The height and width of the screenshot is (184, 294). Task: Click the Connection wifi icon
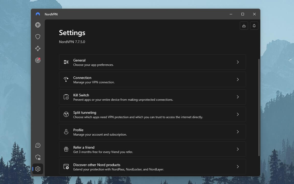[x=66, y=79]
